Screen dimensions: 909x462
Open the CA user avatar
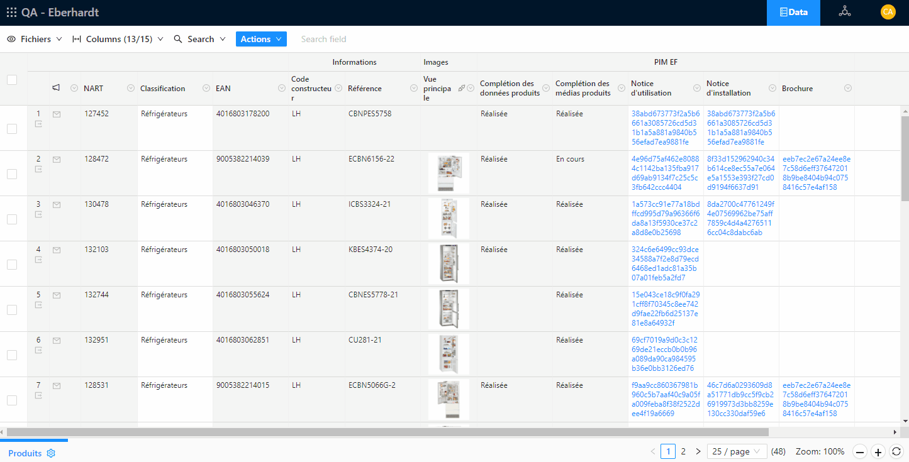888,11
